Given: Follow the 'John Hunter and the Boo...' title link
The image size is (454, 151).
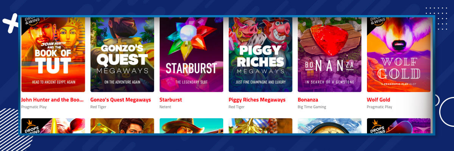Looking at the screenshot, I should pyautogui.click(x=52, y=100).
